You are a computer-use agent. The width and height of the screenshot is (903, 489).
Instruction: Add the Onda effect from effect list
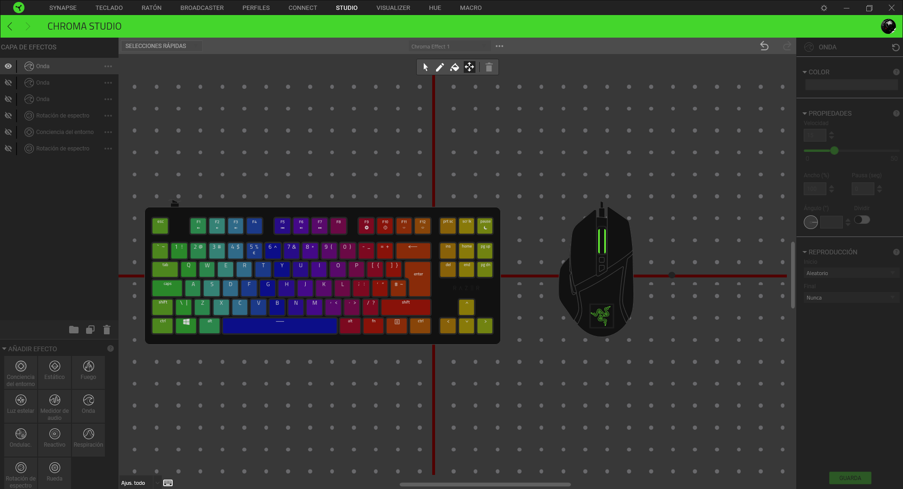pyautogui.click(x=88, y=407)
